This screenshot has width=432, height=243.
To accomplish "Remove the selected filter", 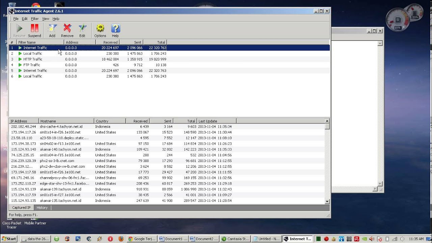I will pyautogui.click(x=67, y=30).
